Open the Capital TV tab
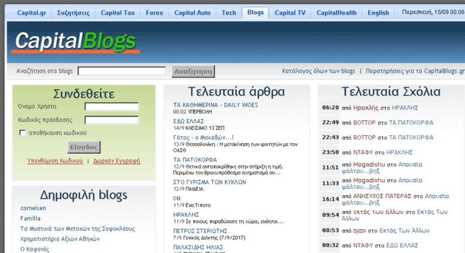Viewport: 465px width, 253px height. [x=290, y=13]
